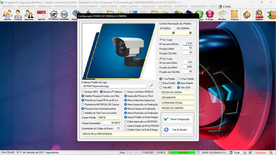
Task: Click the Salvar Configuração button
Action: [178, 119]
